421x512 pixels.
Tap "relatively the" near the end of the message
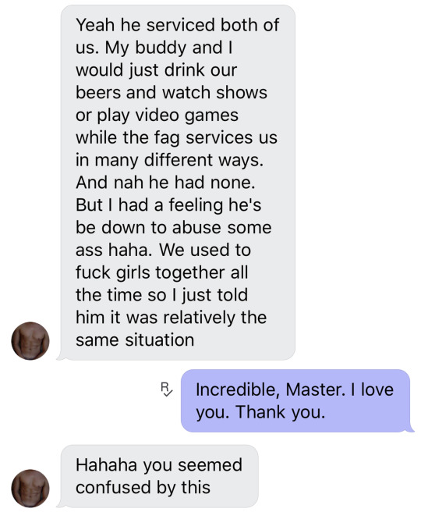(x=215, y=318)
